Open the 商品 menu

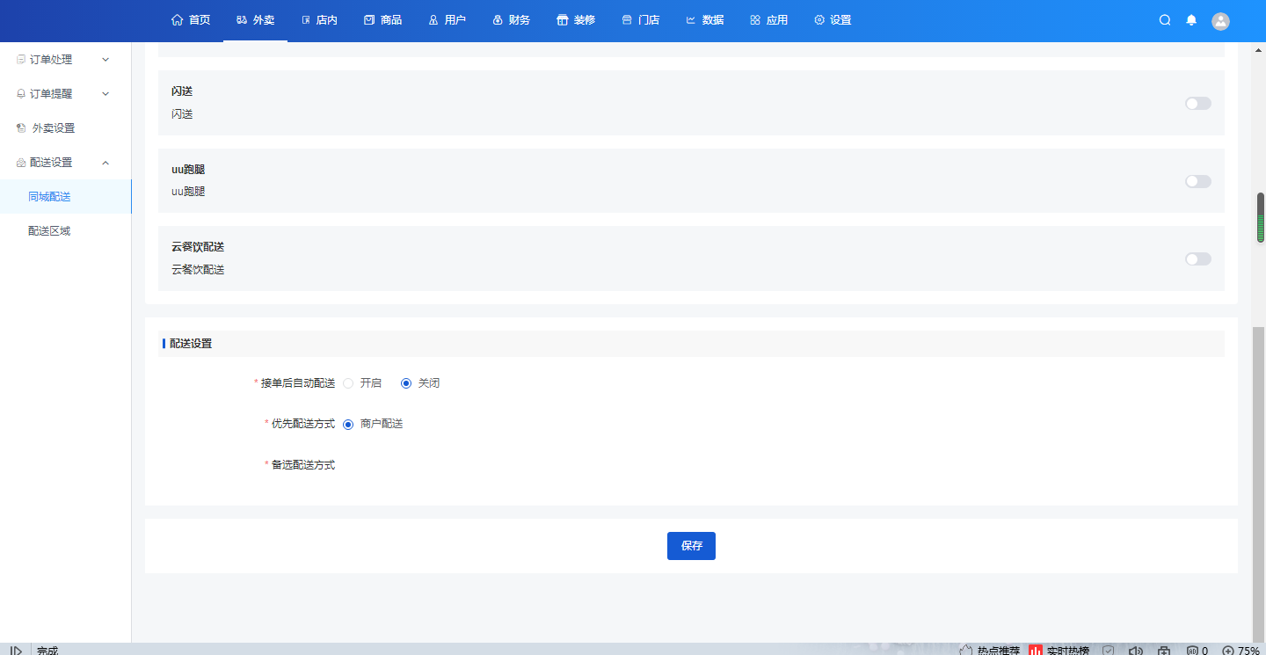pyautogui.click(x=382, y=20)
